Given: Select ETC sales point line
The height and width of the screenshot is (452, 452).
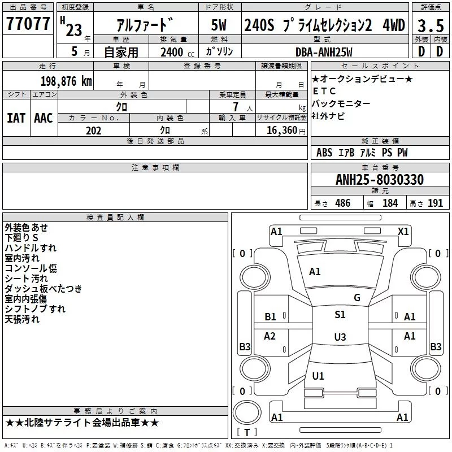Looking at the screenshot, I should coord(324,91).
